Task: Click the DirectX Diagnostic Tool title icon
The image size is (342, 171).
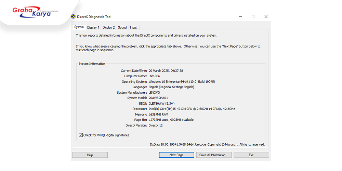Action: coord(74,16)
